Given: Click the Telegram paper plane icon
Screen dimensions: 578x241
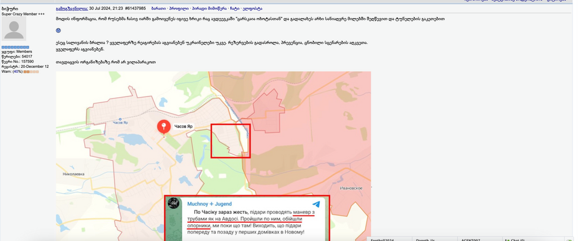Looking at the screenshot, I should tap(316, 204).
